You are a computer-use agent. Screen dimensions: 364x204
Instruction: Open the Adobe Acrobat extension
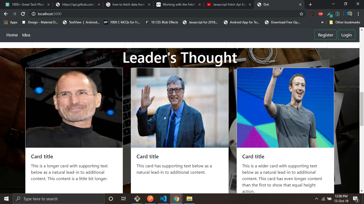click(312, 14)
